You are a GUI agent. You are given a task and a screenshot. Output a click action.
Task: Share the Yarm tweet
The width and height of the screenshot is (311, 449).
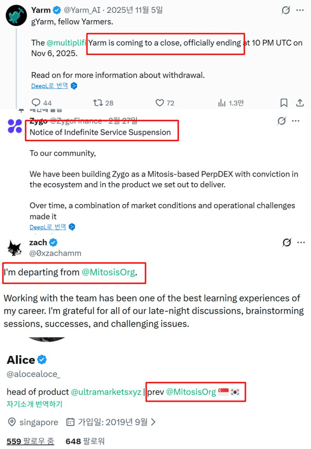(x=300, y=103)
